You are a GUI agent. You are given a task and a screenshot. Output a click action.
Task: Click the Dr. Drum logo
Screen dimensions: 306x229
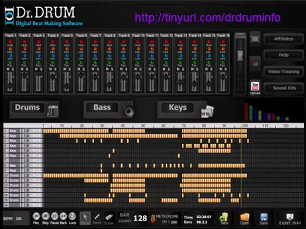44,16
